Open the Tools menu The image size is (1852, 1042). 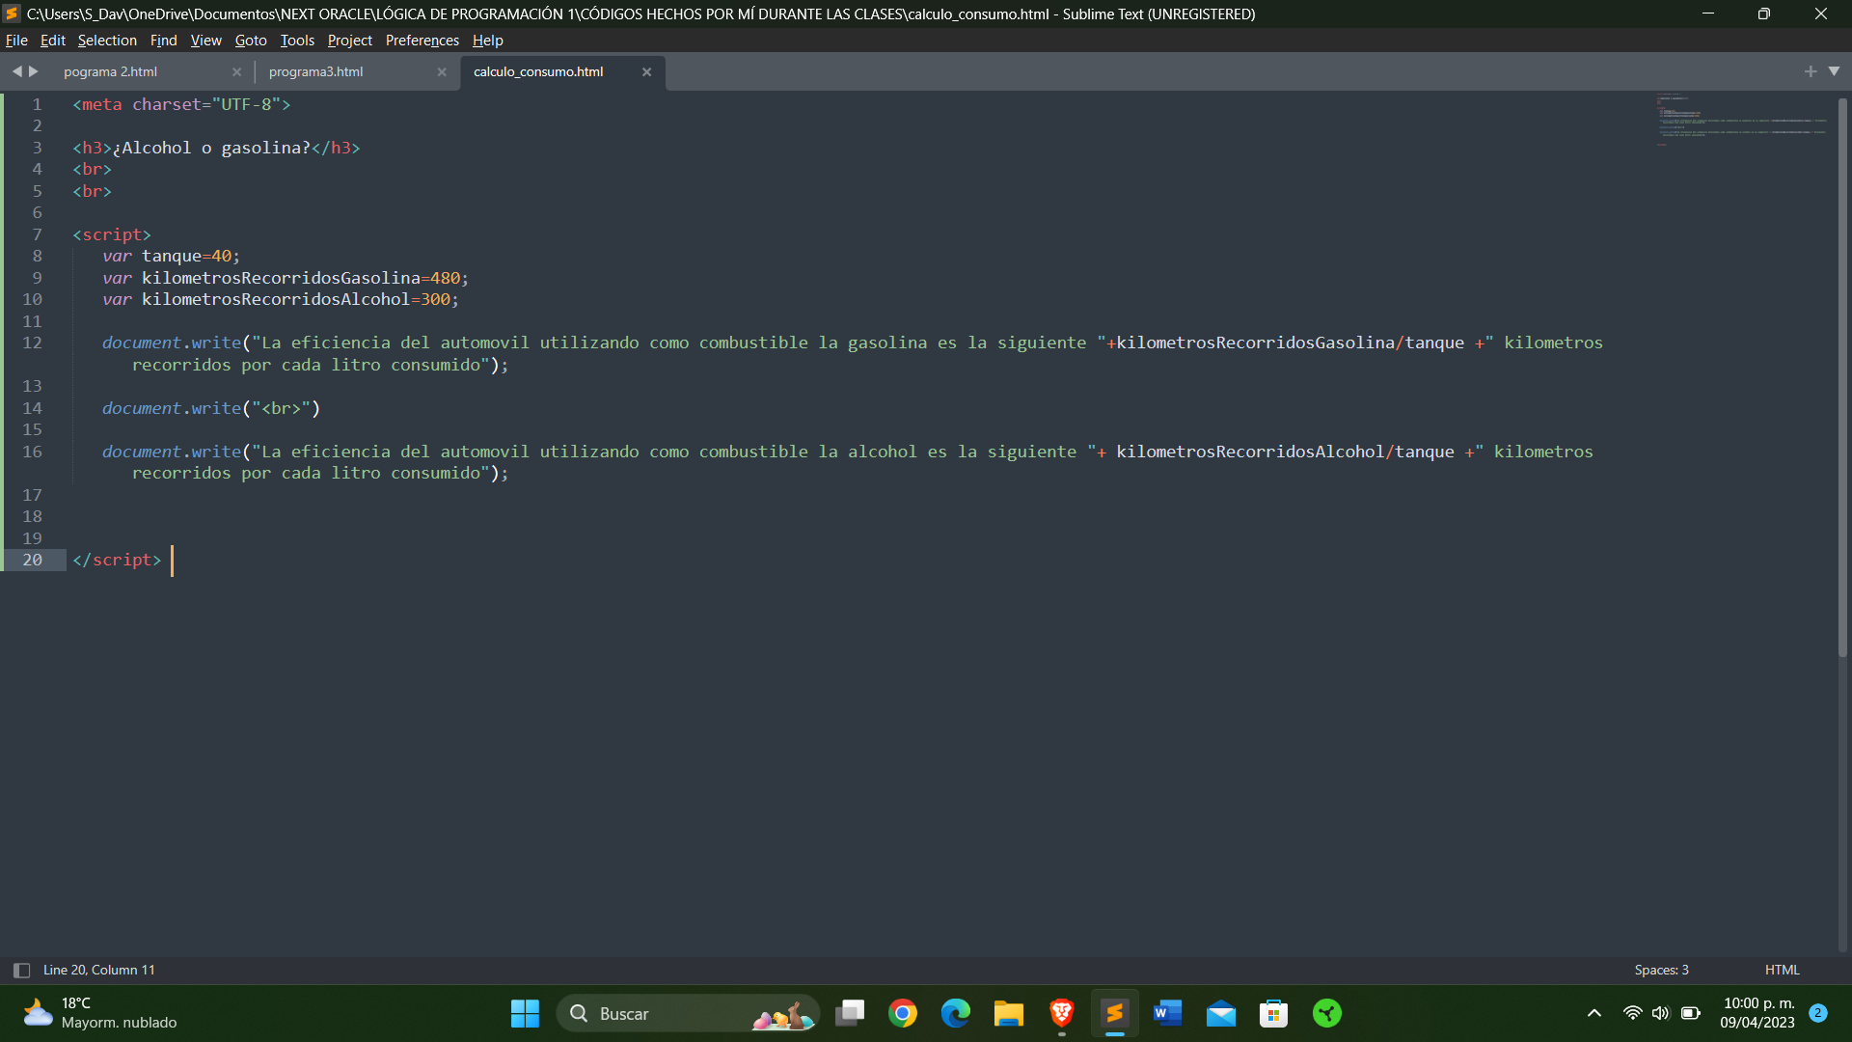click(298, 40)
